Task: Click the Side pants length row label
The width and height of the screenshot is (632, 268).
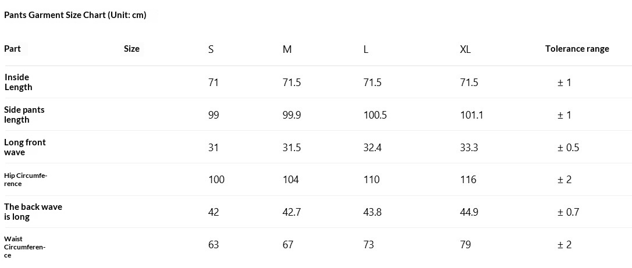Action: (x=24, y=115)
